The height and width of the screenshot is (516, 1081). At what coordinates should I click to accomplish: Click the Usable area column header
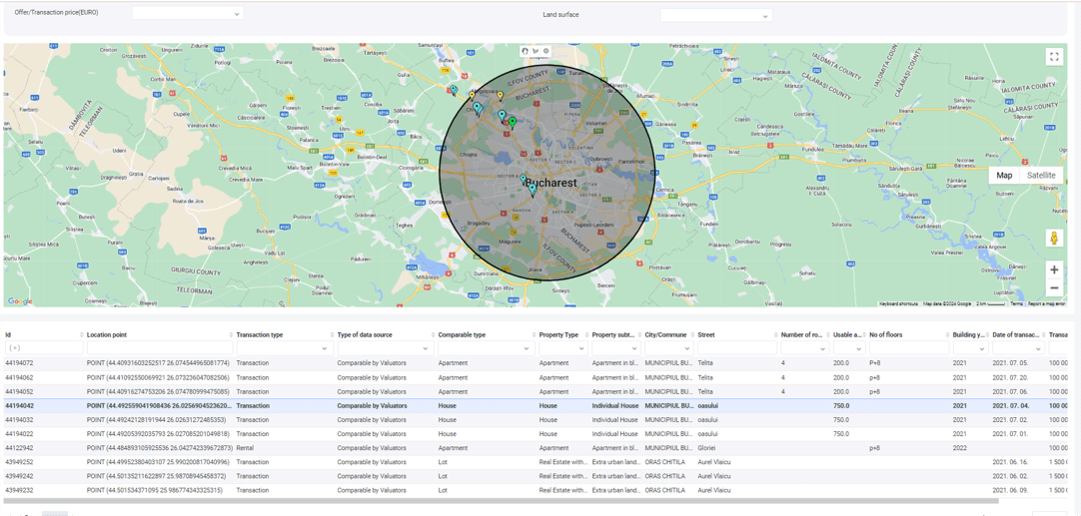coord(848,334)
